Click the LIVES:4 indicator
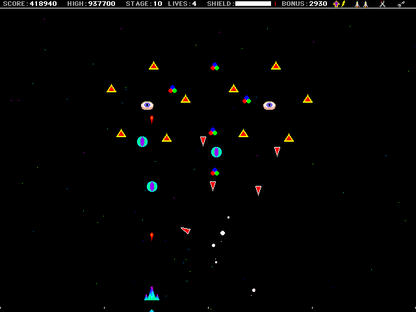Screen dimensions: 416x312 (x=182, y=4)
